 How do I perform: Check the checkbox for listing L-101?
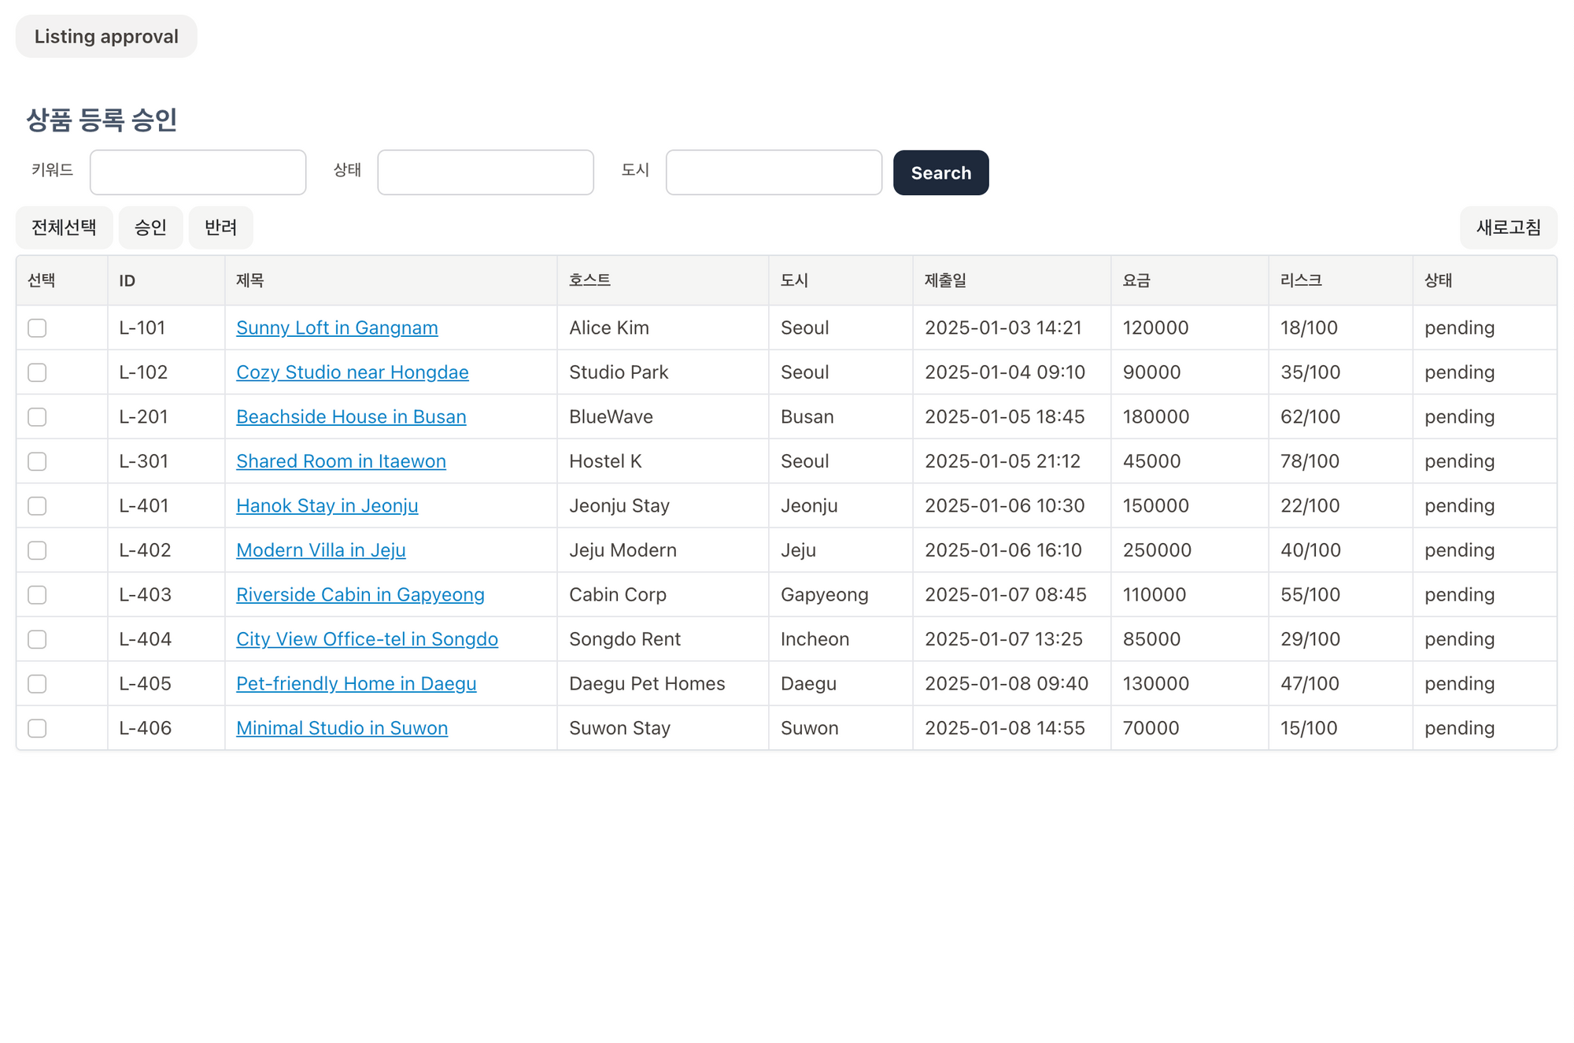pos(37,328)
